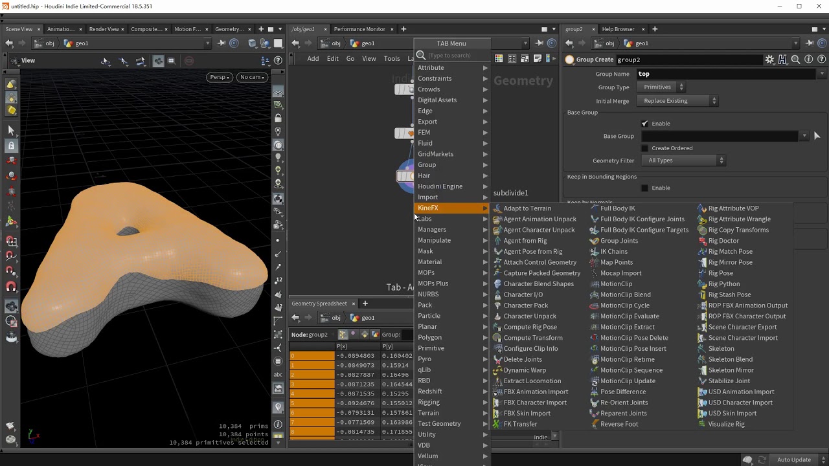Open the Group Type Primitives dropdown
Screen dimensions: 829x466
click(x=661, y=87)
